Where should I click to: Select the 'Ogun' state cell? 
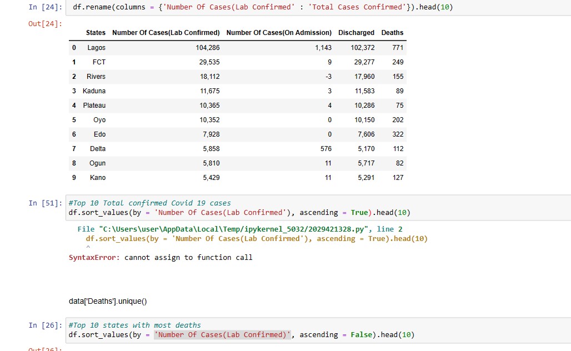(x=98, y=163)
